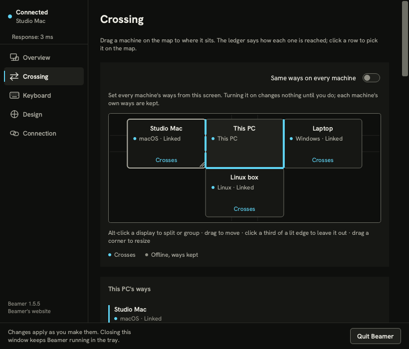Viewport: 409px width, 349px height.
Task: Select the This PC tile on map
Action: point(244,144)
